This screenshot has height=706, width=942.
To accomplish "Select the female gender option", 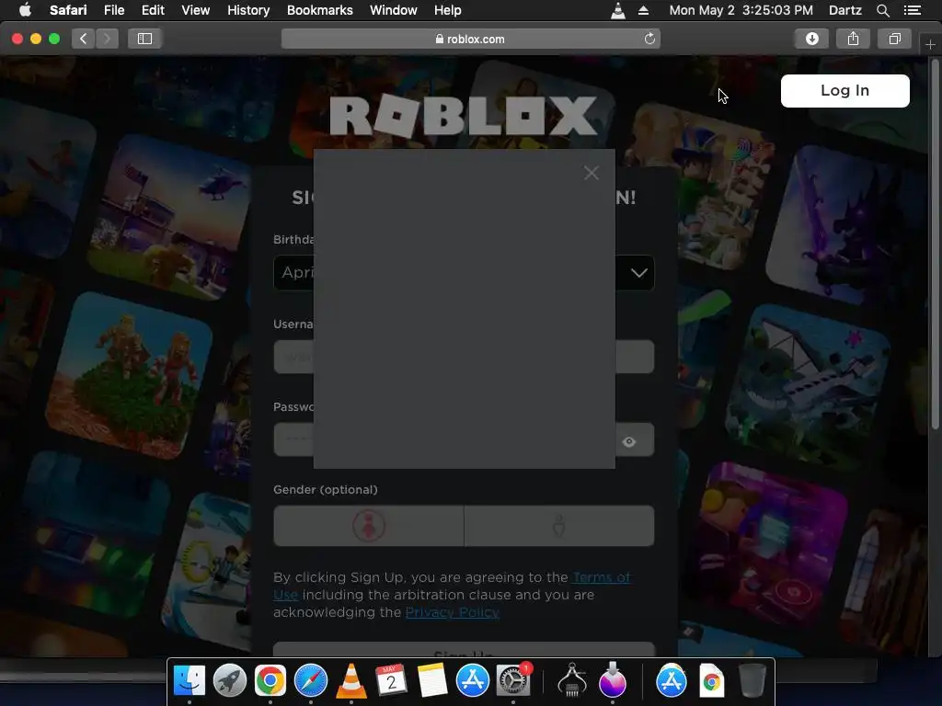I will (368, 526).
